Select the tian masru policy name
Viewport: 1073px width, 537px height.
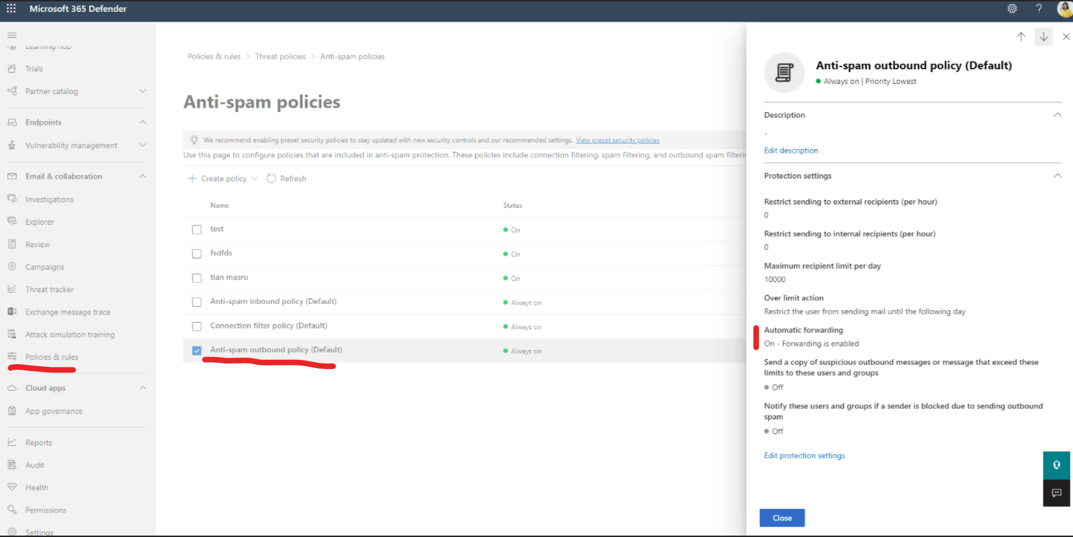tap(229, 277)
